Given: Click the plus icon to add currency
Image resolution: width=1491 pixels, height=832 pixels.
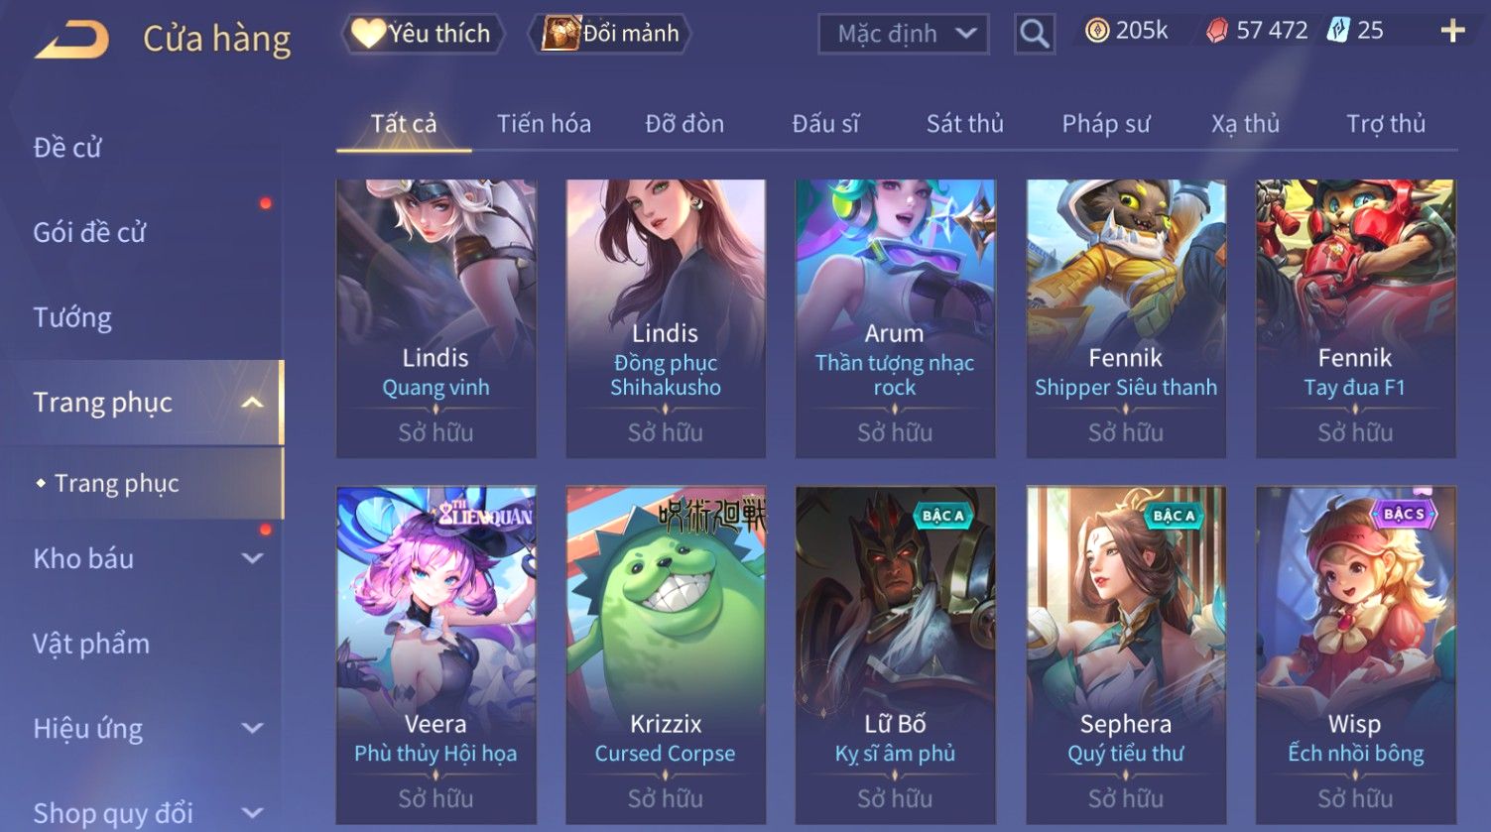Looking at the screenshot, I should (1452, 32).
